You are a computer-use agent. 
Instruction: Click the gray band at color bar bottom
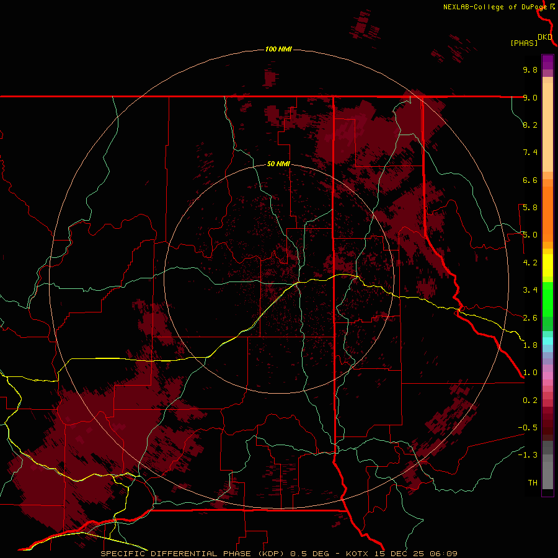(x=547, y=472)
